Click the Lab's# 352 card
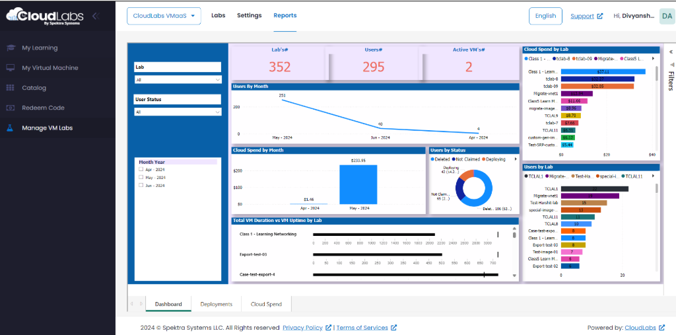The height and width of the screenshot is (335, 676). coord(279,63)
